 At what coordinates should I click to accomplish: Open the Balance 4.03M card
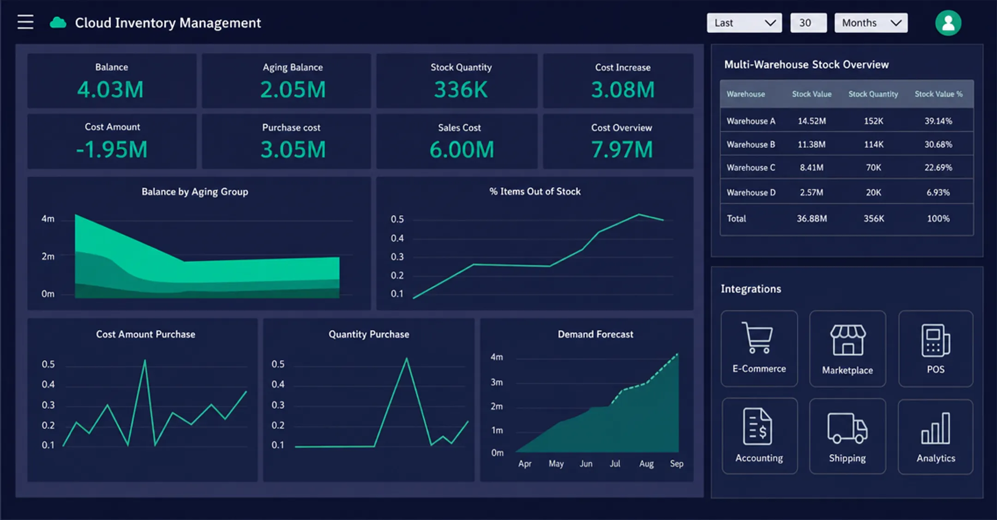point(112,81)
